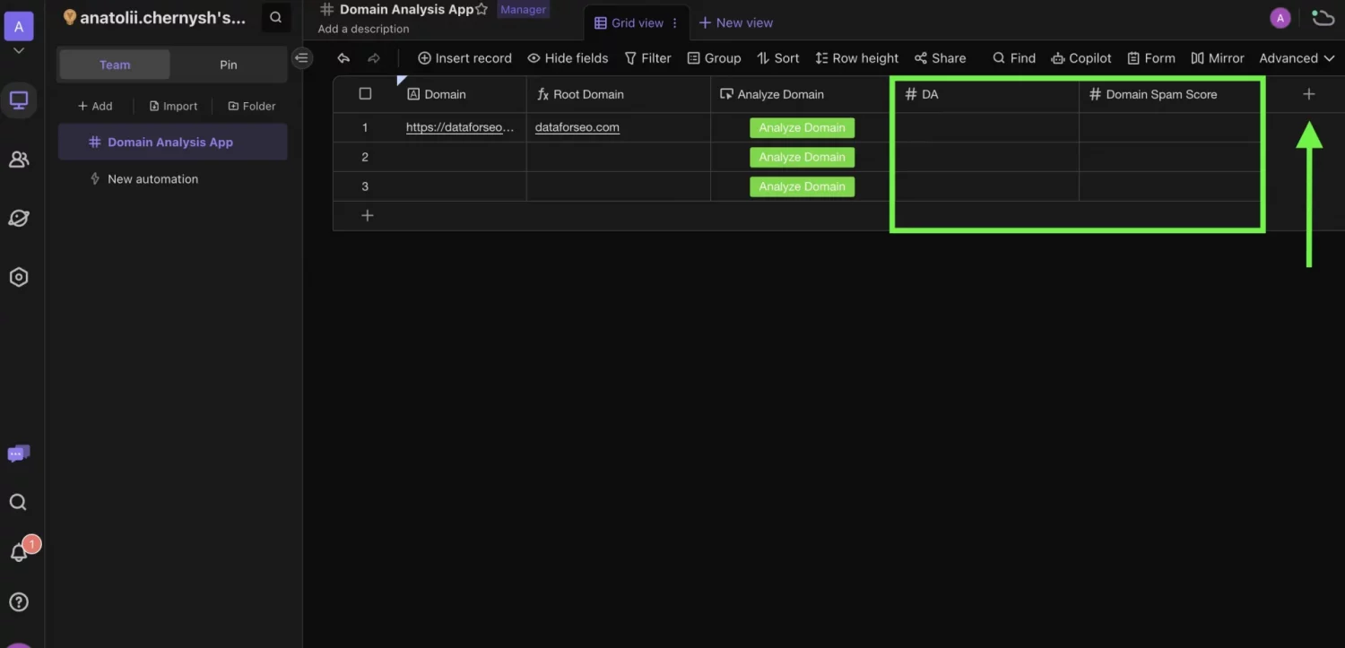Open Mirror in the toolbar
The height and width of the screenshot is (648, 1345).
pyautogui.click(x=1217, y=58)
